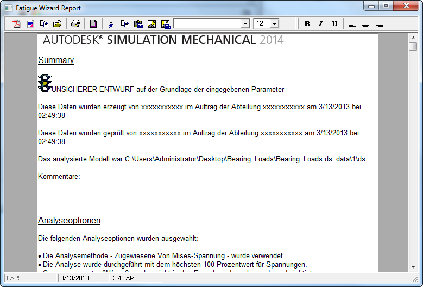The image size is (423, 287).
Task: Click the Von Mises-Spannung bullet line
Action: pyautogui.click(x=161, y=255)
